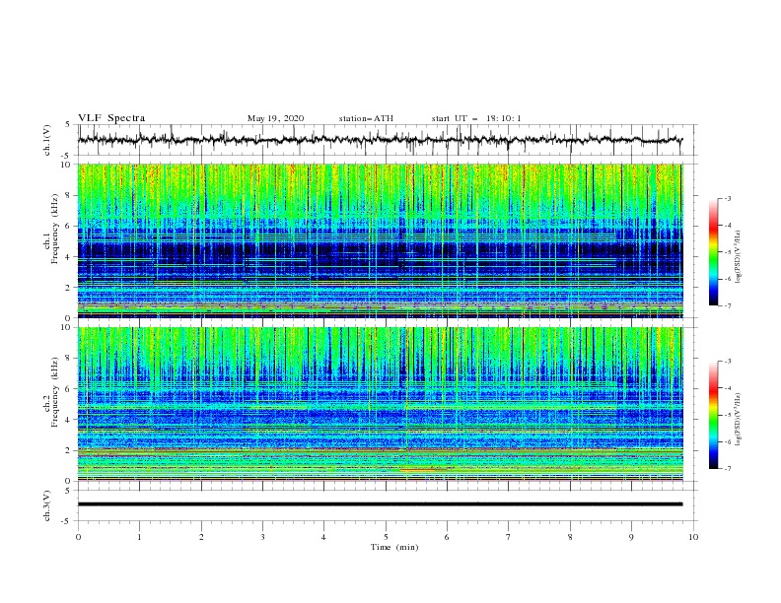Click the 'start UT = 18:10:1' text
Viewport: 781px width, 603px height.
(x=476, y=118)
